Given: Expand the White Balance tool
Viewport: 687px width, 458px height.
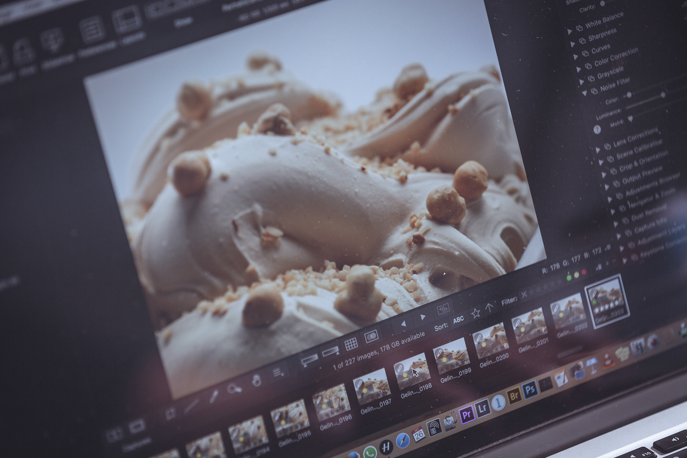Looking at the screenshot, I should point(569,32).
